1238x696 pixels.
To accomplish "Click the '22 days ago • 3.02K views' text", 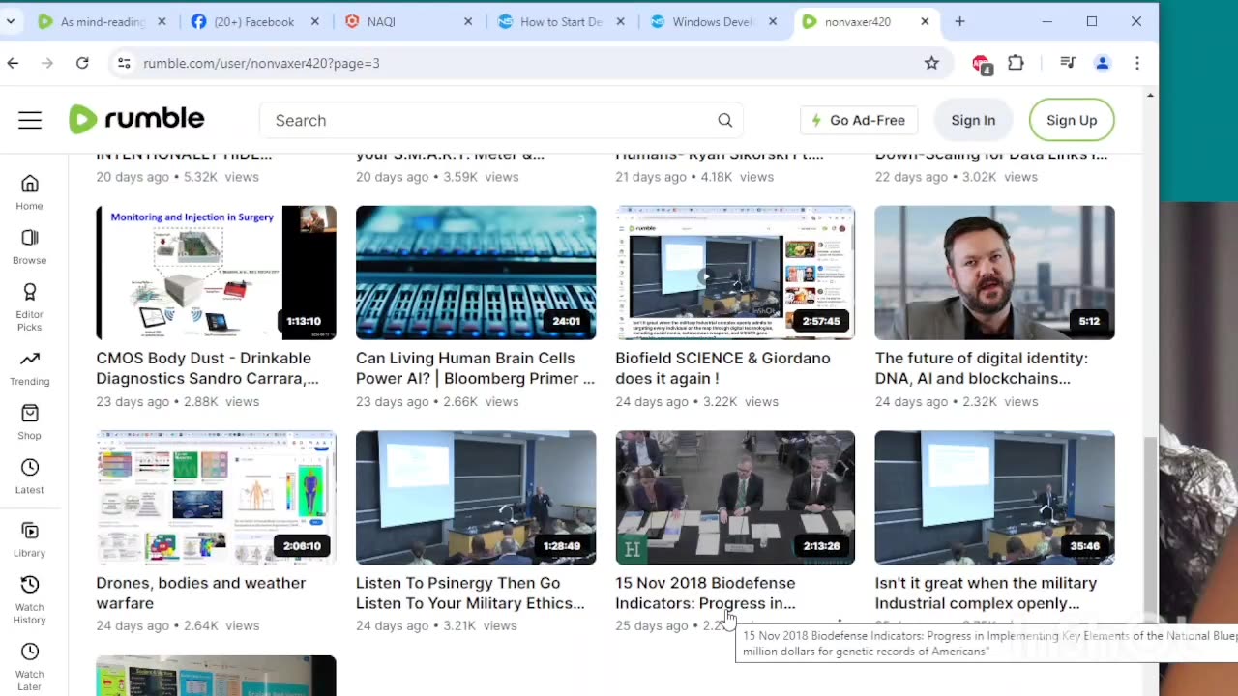I will click(957, 177).
